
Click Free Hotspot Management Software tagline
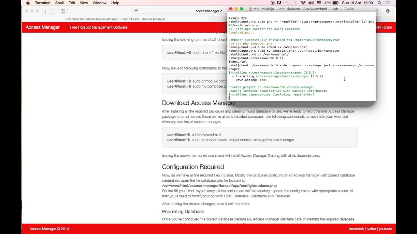(x=99, y=27)
